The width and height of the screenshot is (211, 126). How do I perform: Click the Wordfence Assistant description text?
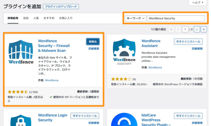[x=158, y=57]
